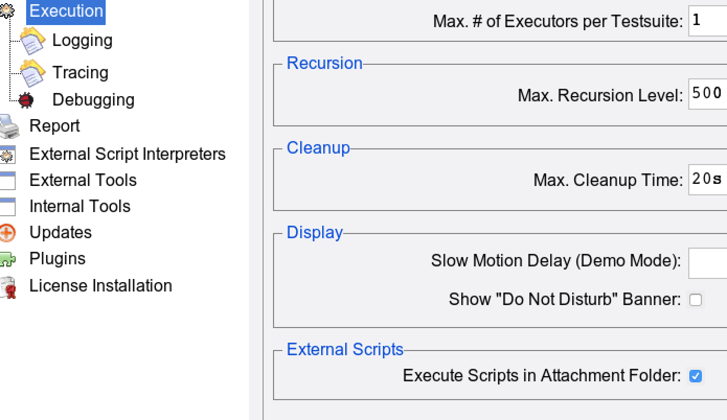Click the License Installation certificate icon
Viewport: 727px width, 420px height.
click(8, 287)
